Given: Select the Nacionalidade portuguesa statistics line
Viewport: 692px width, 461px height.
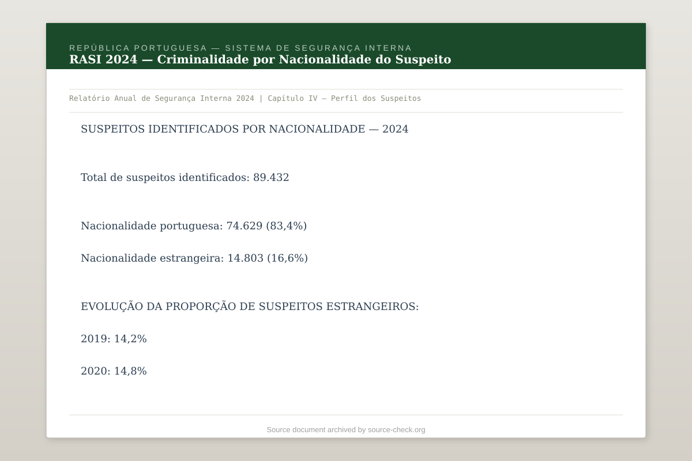Looking at the screenshot, I should [194, 225].
